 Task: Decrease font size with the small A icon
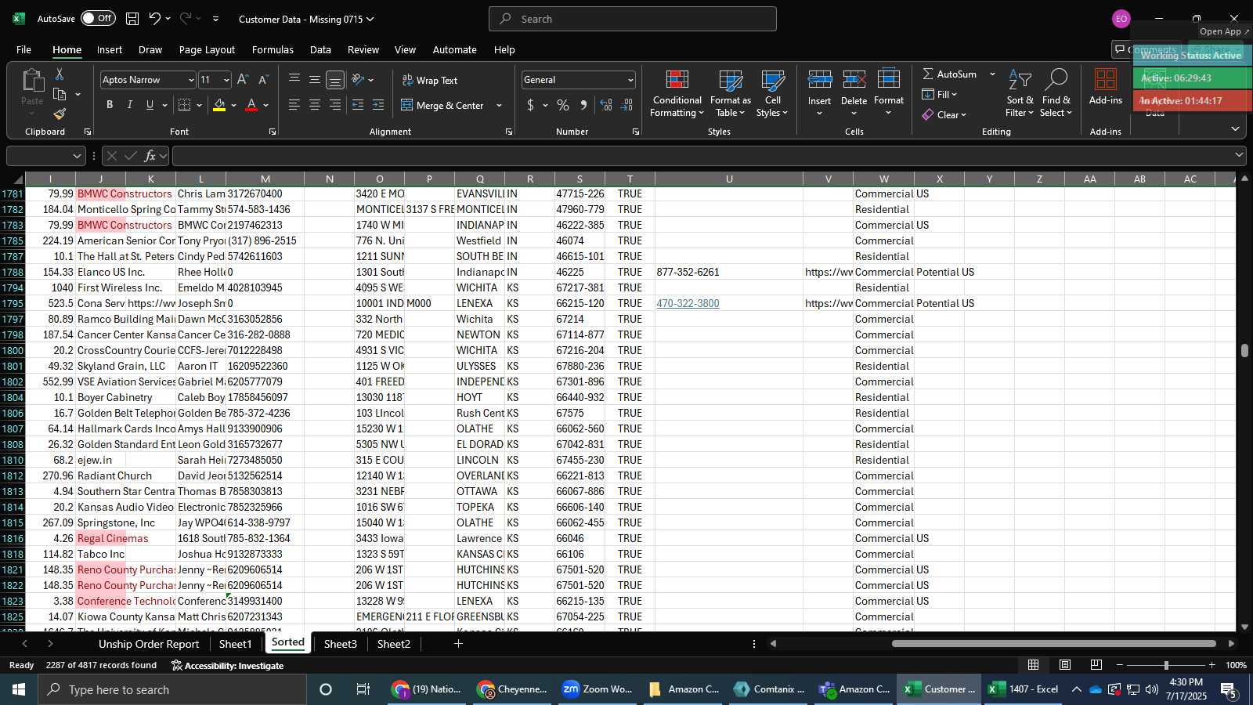coord(263,79)
